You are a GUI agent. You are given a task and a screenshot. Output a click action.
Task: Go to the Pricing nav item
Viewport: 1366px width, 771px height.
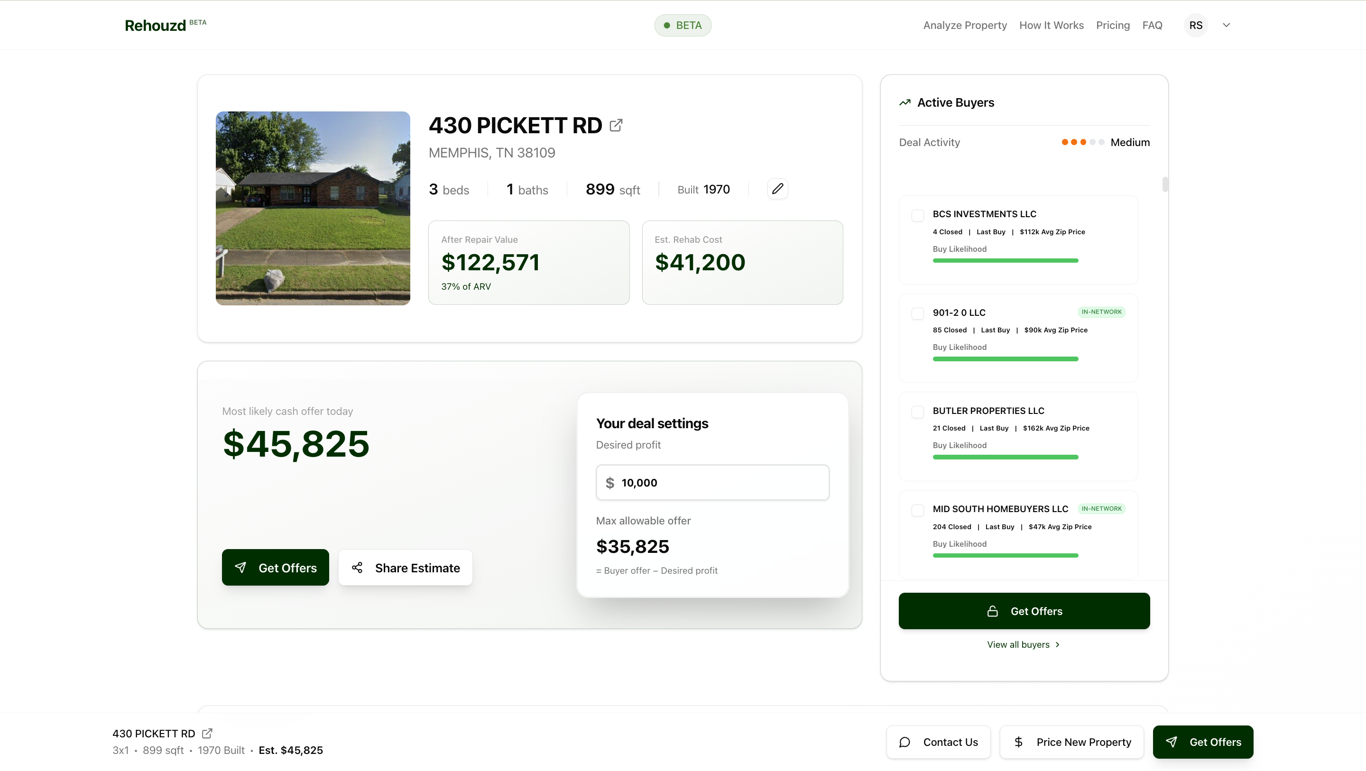[x=1113, y=26]
